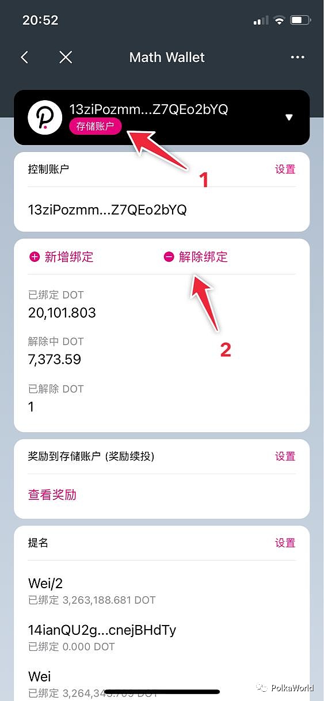Image resolution: width=324 pixels, height=701 pixels.
Task: Tap the 存储账户 pink badge
Action: tap(96, 127)
